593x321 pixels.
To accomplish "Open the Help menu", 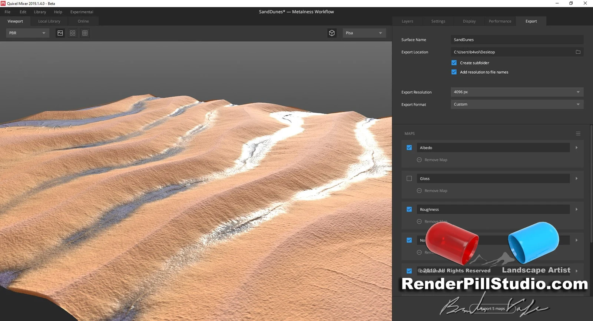I will click(x=58, y=12).
